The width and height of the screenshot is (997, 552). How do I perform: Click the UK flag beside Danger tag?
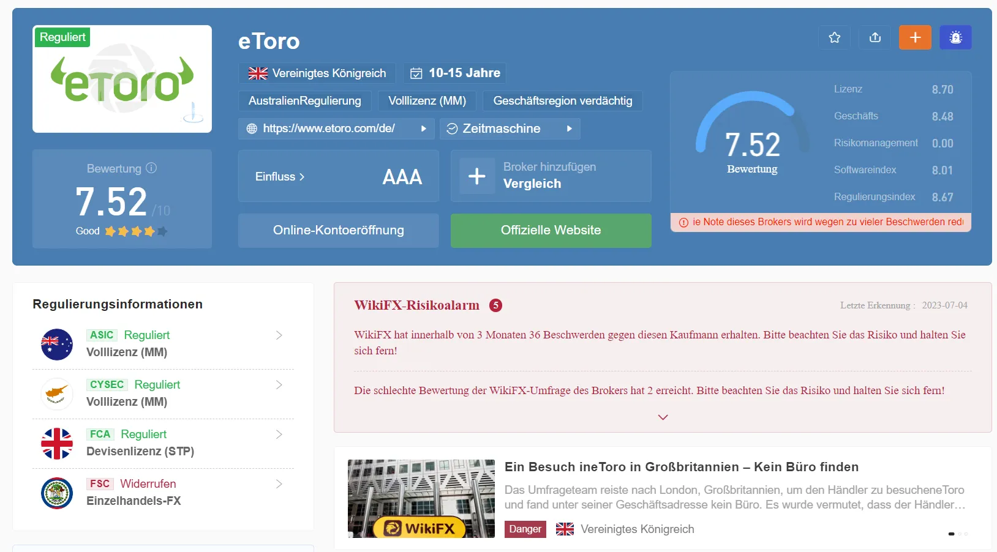[x=565, y=529]
